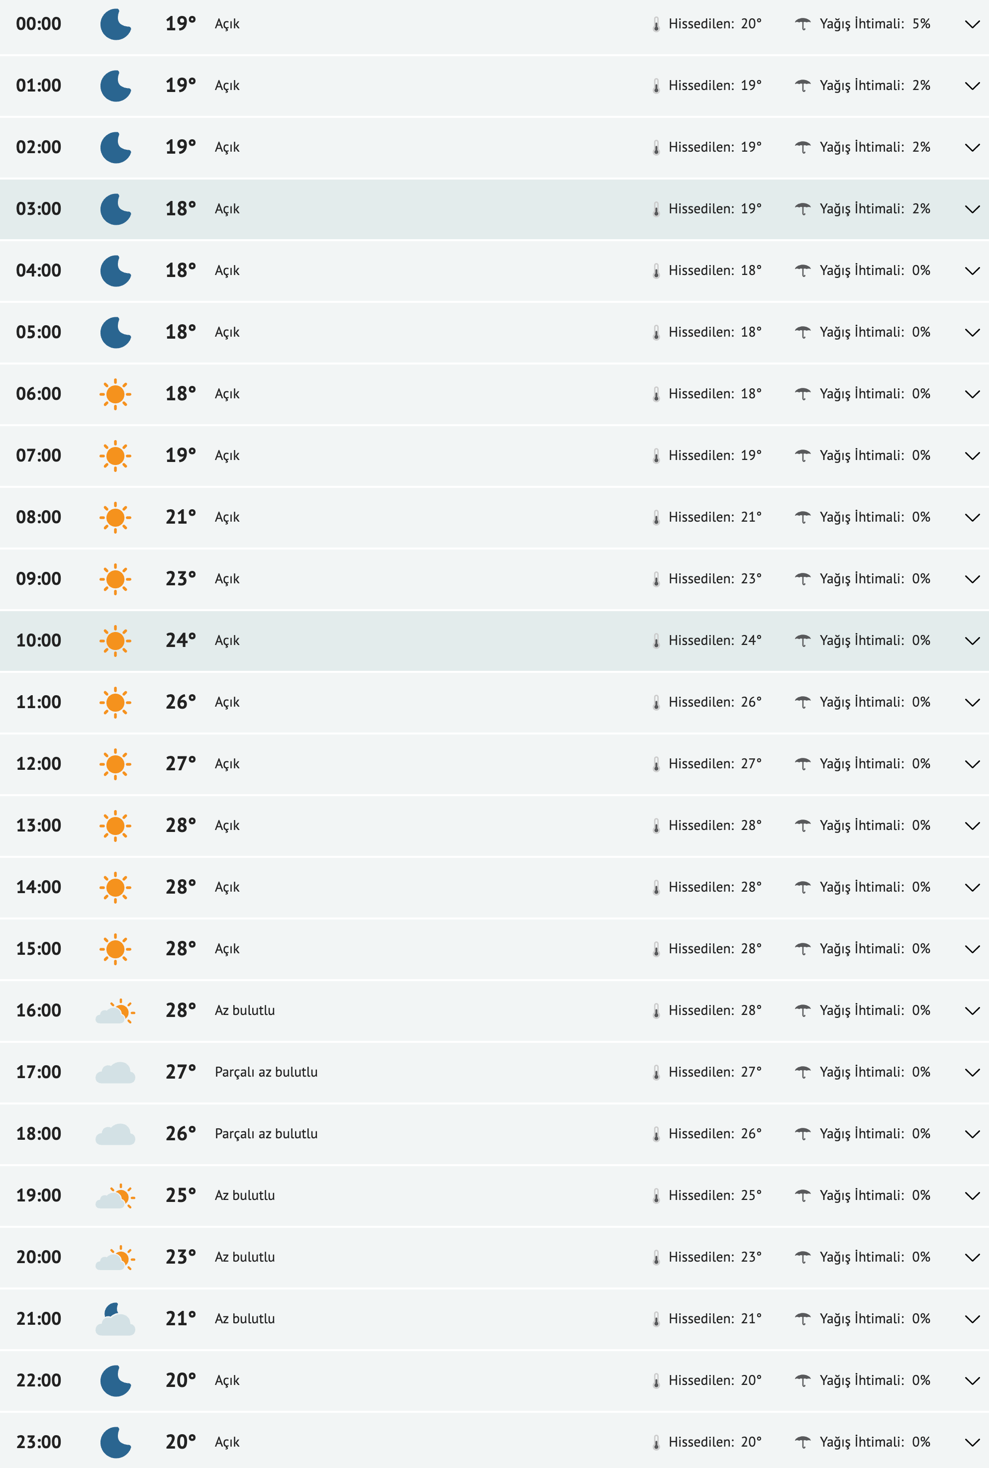
Task: Click 'Yağış İhtimali: 5%' at 00:00
Action: coord(874,24)
